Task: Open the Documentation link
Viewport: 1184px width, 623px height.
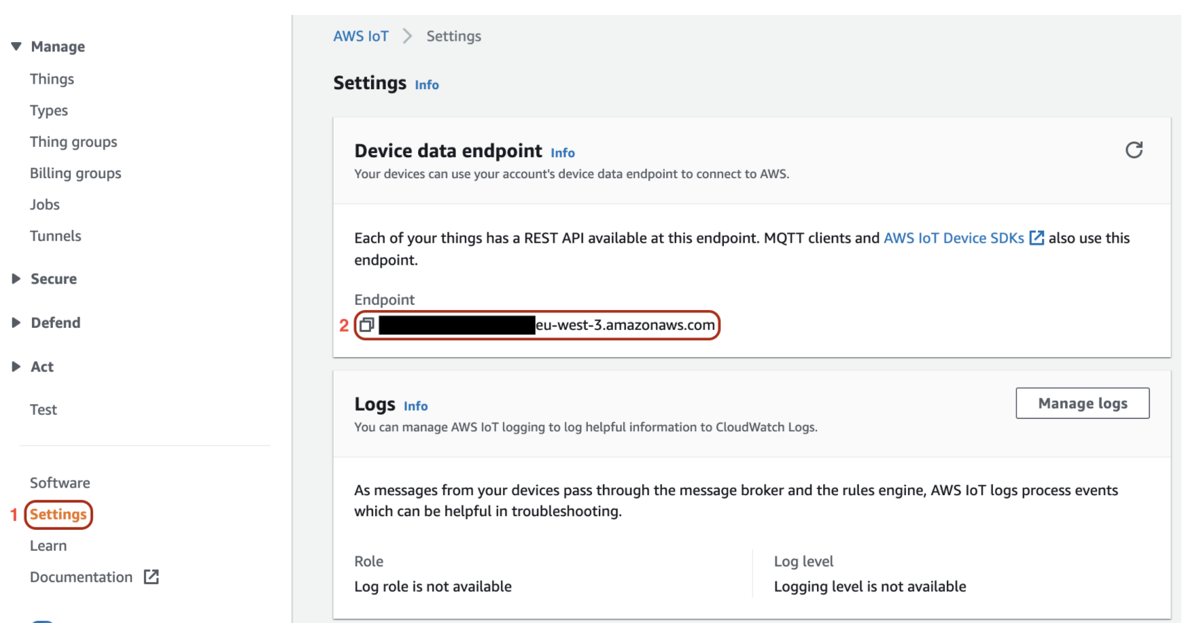Action: pos(81,577)
